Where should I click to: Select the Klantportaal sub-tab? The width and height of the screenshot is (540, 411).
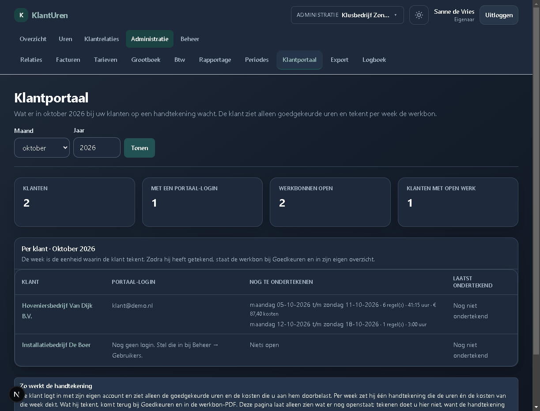pos(299,60)
